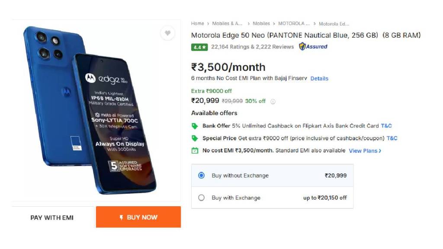This screenshot has height=249, width=443.
Task: Expand View Plans chevron link
Action: pyautogui.click(x=365, y=151)
